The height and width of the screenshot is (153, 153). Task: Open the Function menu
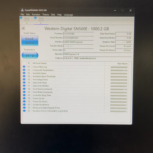pos(36,15)
